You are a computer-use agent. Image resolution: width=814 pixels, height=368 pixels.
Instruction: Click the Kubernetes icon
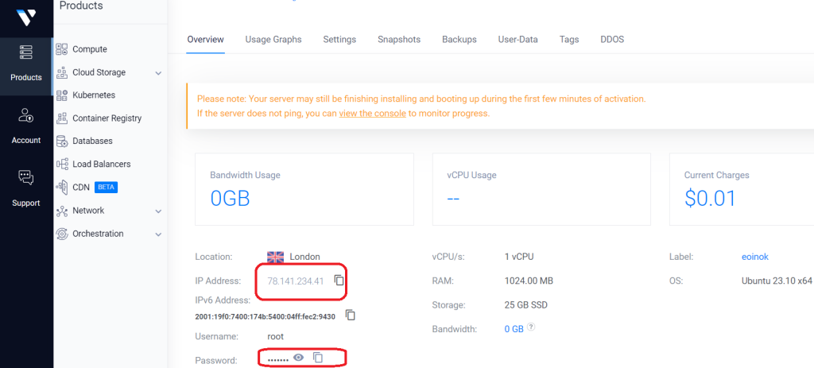tap(62, 95)
